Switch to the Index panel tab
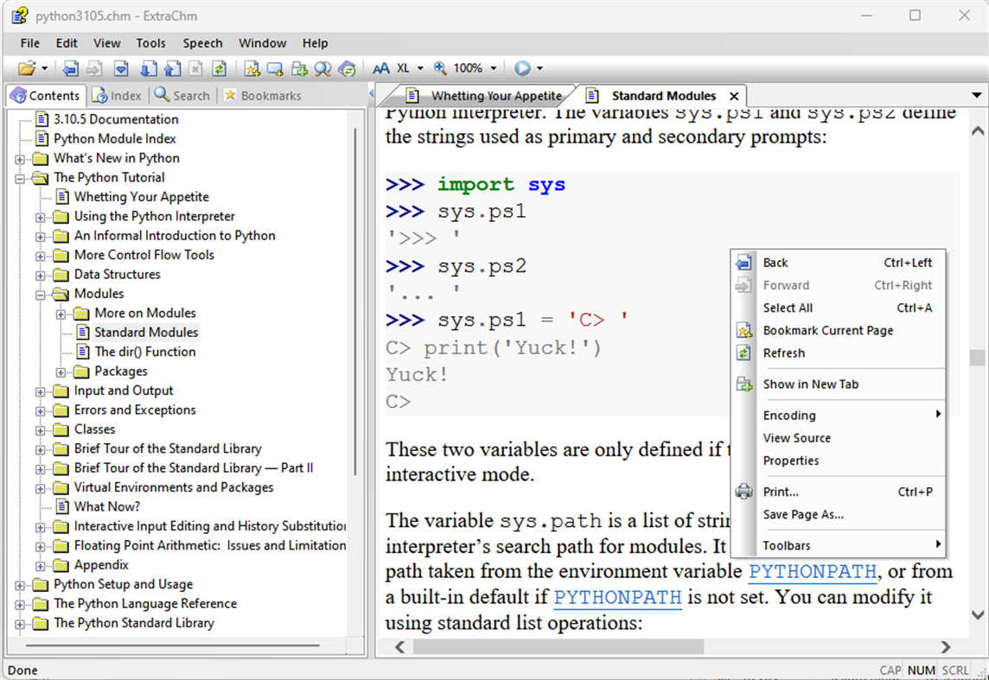Image resolution: width=989 pixels, height=680 pixels. 117,95
